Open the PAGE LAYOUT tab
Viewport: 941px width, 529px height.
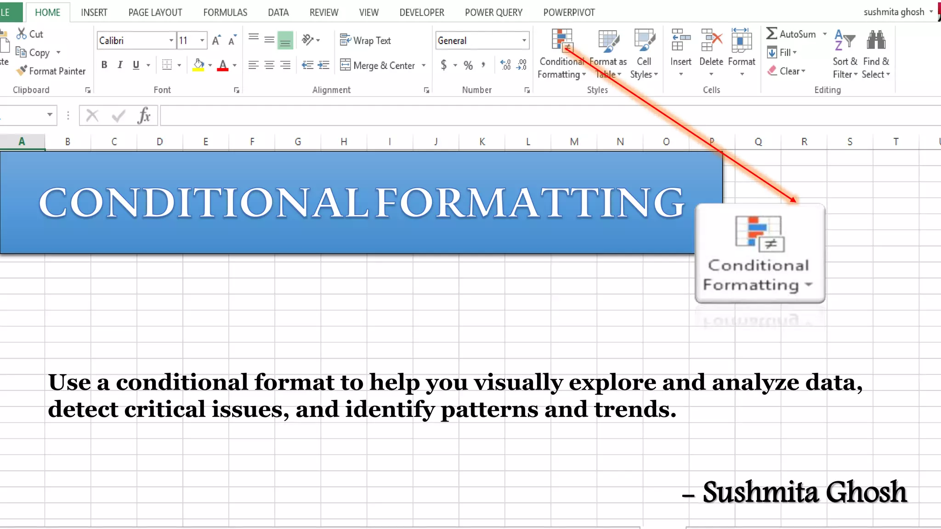[x=155, y=12]
